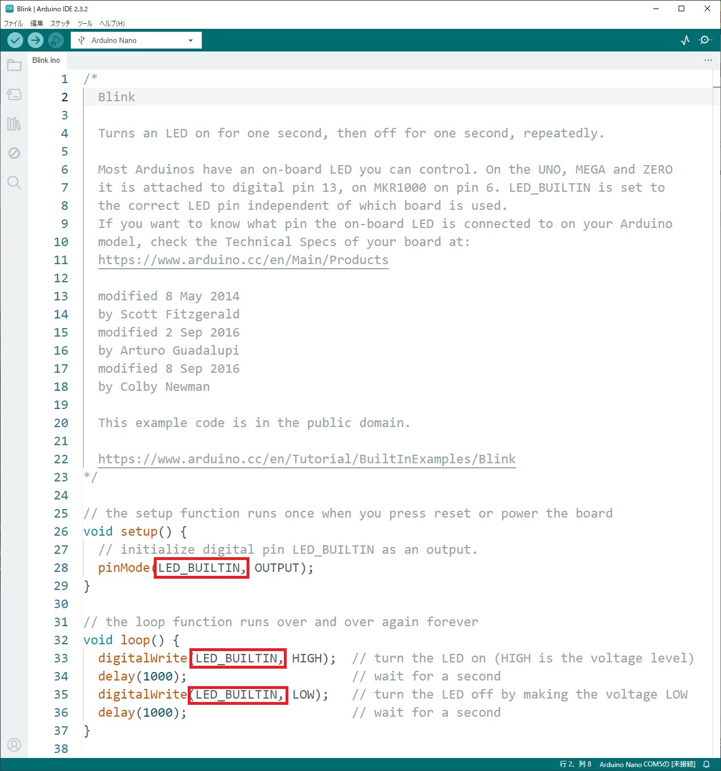Open the ツール menu
Image resolution: width=721 pixels, height=771 pixels.
coord(85,23)
